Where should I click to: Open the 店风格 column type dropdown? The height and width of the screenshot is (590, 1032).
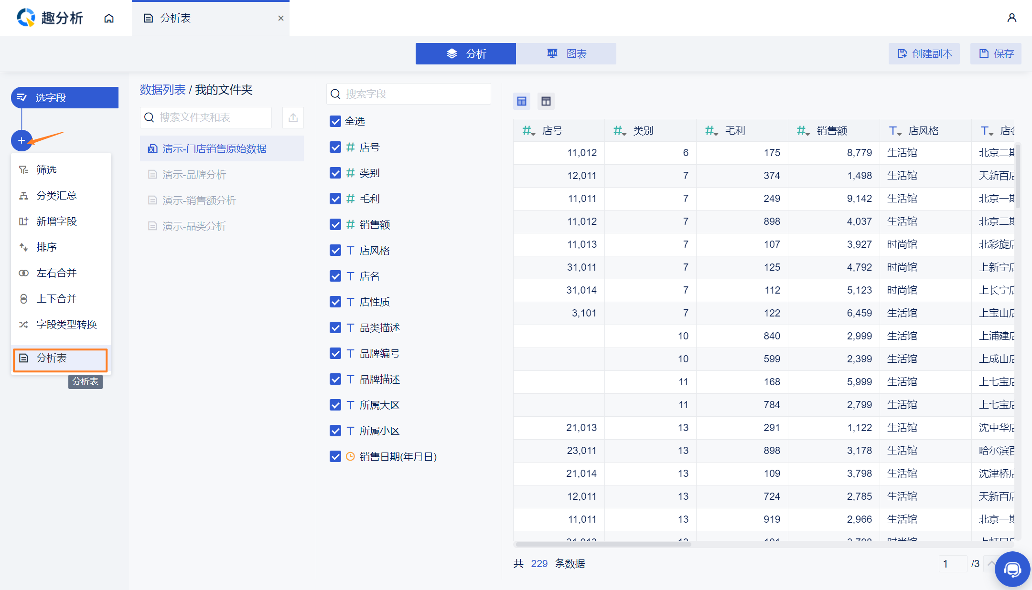pyautogui.click(x=895, y=131)
